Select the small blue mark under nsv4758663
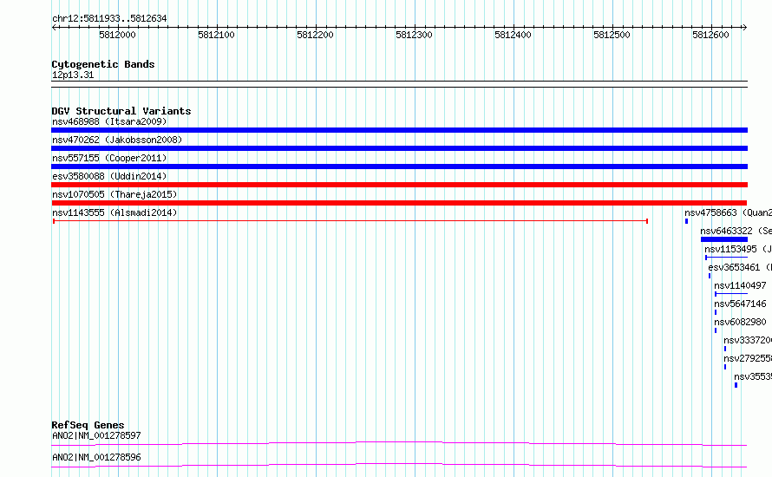This screenshot has width=772, height=477. point(686,221)
